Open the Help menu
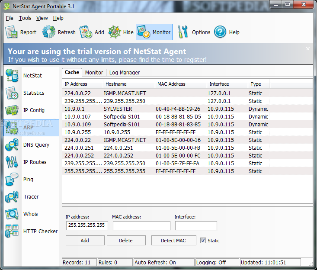The width and height of the screenshot is (317, 270). [58, 18]
